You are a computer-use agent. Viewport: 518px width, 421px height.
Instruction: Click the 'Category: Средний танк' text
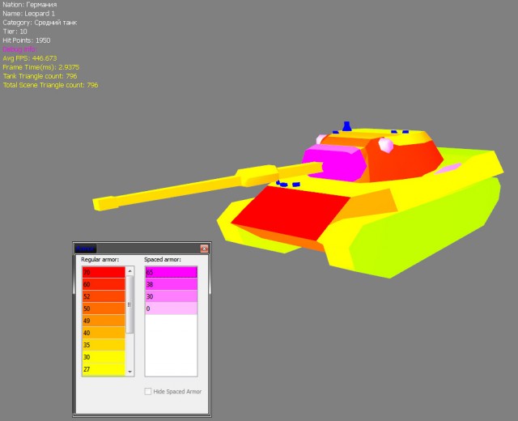[x=40, y=23]
